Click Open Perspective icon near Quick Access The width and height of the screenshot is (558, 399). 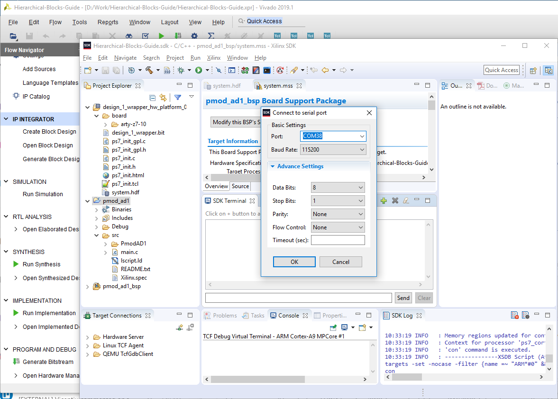click(533, 71)
